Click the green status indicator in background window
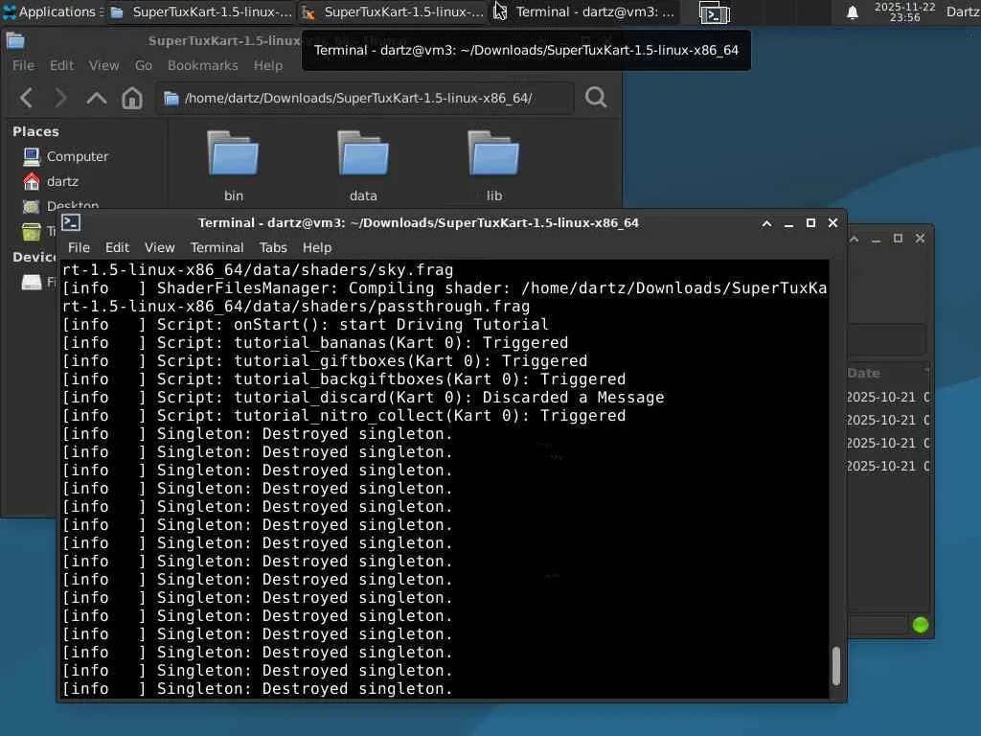The image size is (981, 736). (x=921, y=625)
